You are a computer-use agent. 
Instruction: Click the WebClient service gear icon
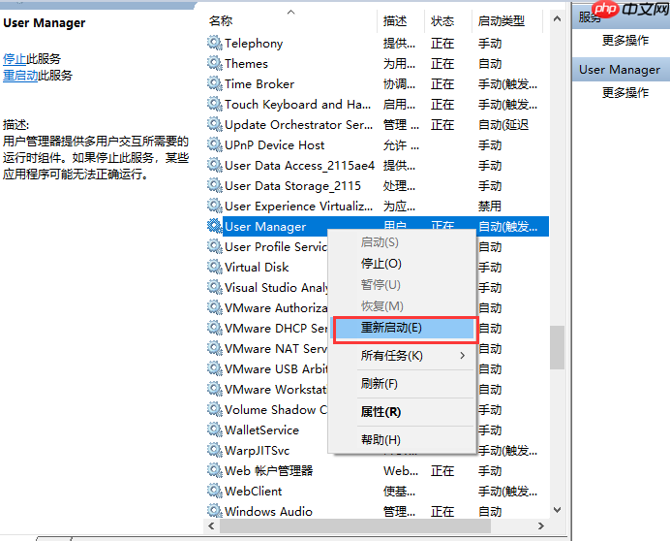tap(214, 491)
